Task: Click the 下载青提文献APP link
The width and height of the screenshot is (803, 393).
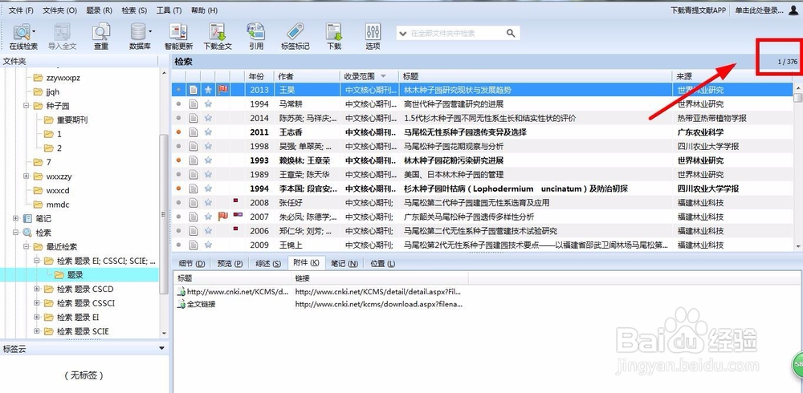Action: [x=698, y=10]
